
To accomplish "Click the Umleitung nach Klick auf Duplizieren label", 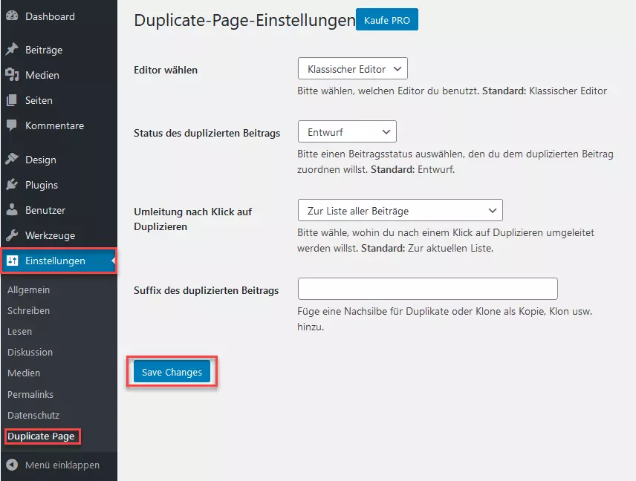I will (193, 219).
